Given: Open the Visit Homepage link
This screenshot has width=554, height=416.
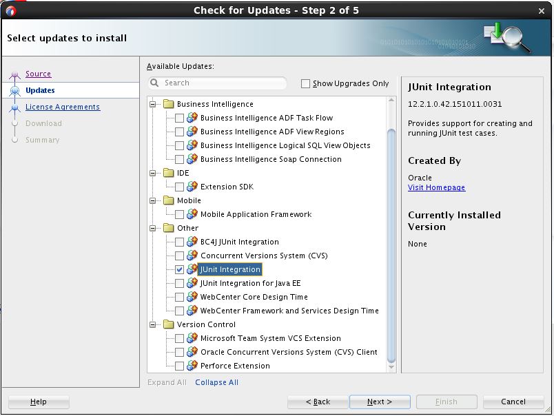Looking at the screenshot, I should pyautogui.click(x=436, y=187).
